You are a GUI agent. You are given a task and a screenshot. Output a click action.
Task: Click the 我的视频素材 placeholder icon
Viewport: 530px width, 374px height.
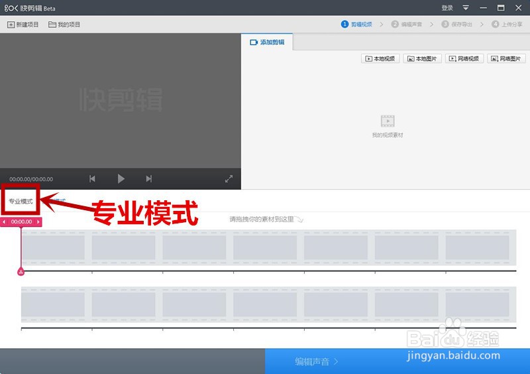click(x=388, y=121)
